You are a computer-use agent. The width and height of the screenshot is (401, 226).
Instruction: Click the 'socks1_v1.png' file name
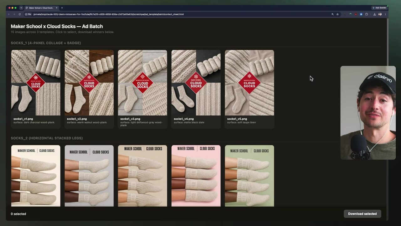(x=23, y=119)
